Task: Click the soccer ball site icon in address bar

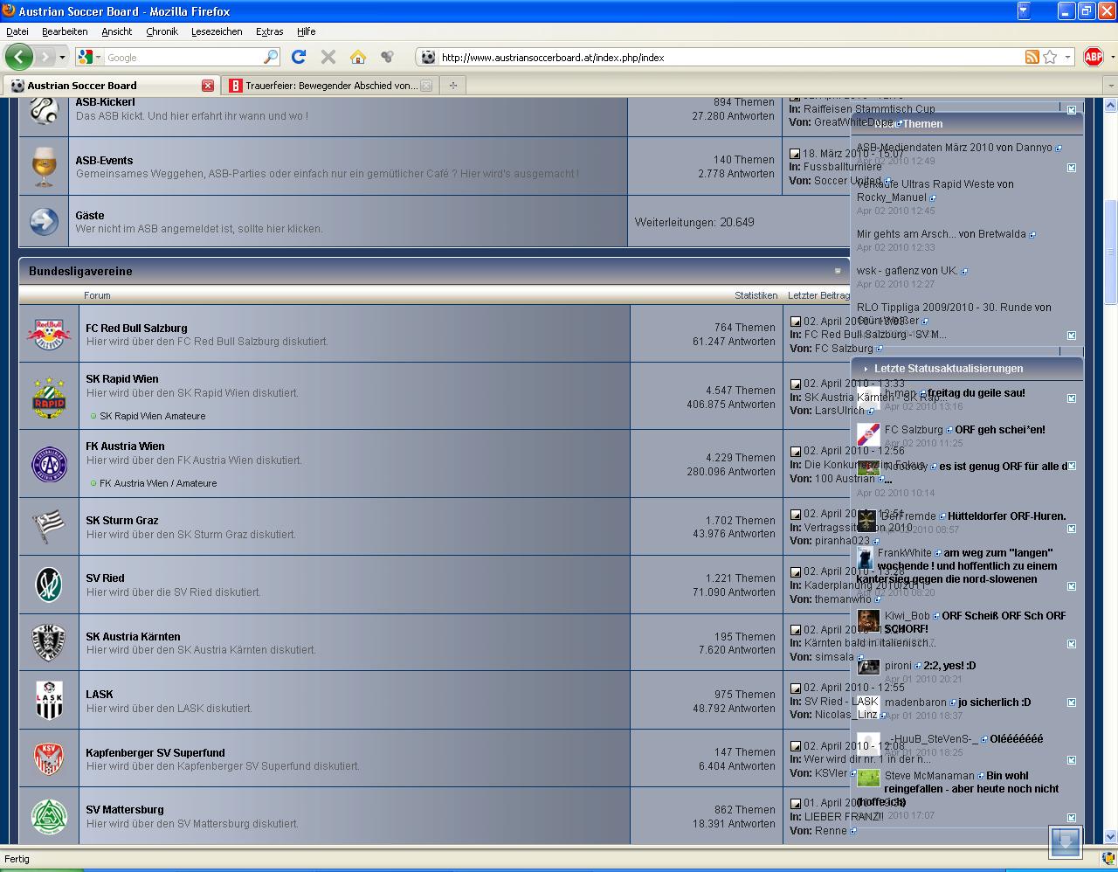Action: click(x=428, y=57)
